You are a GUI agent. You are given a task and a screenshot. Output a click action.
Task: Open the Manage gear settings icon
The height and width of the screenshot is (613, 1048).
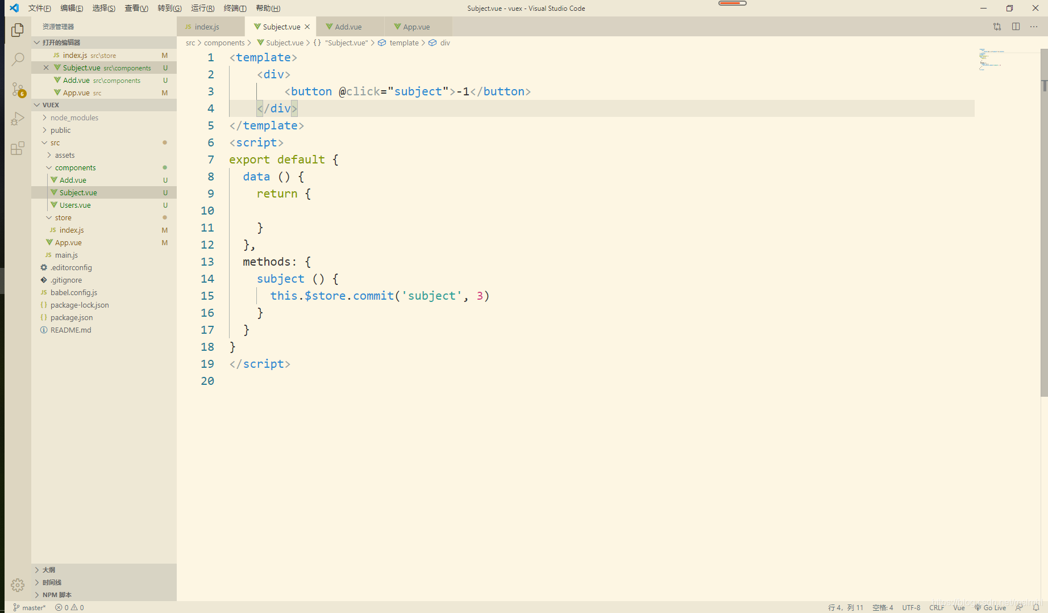pyautogui.click(x=18, y=585)
